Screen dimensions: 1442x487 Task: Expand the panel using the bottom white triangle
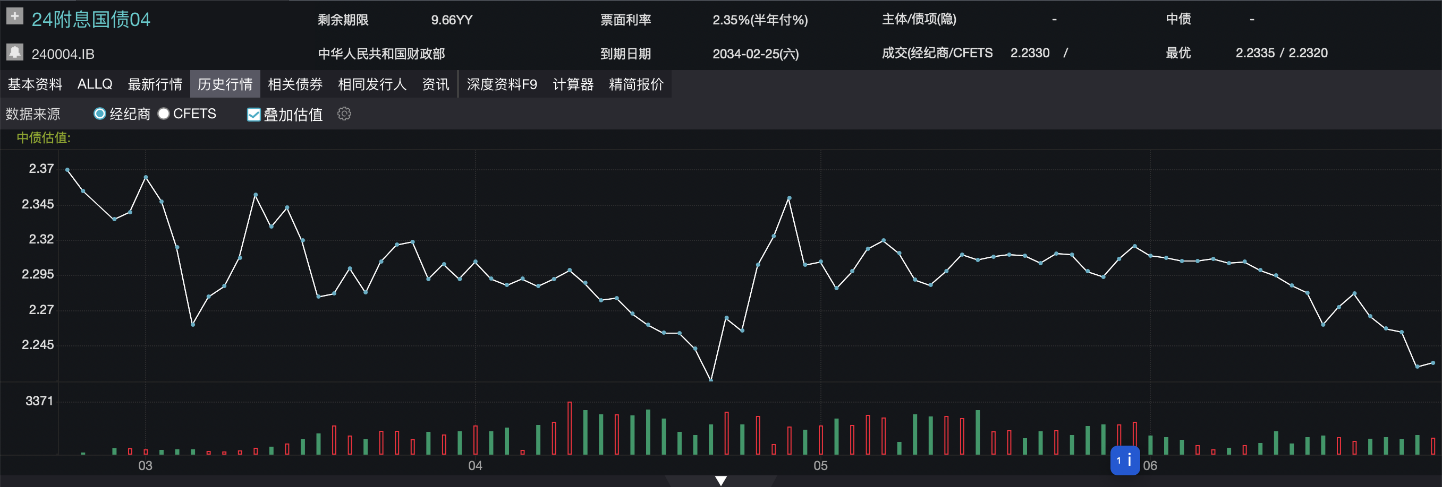pyautogui.click(x=721, y=480)
